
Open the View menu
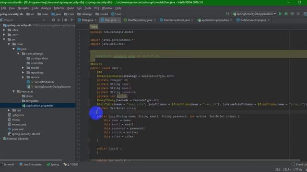[12, 8]
